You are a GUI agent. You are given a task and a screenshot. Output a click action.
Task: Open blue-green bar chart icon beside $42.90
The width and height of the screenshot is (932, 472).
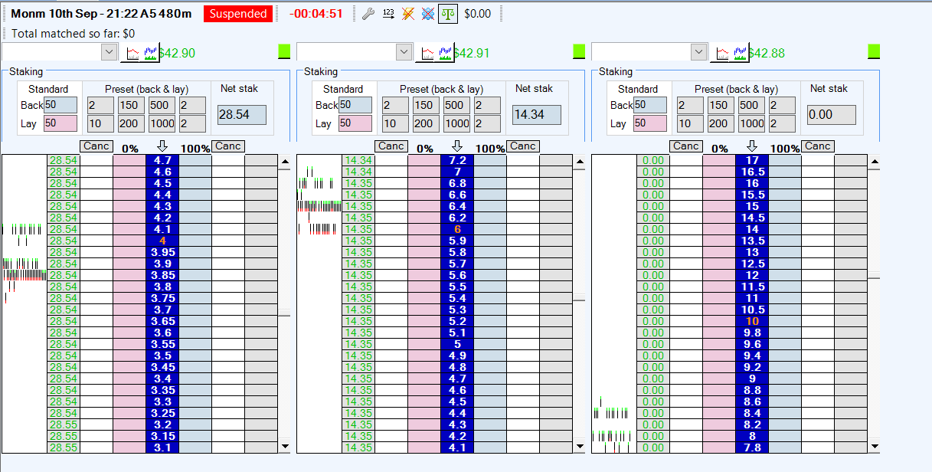149,52
